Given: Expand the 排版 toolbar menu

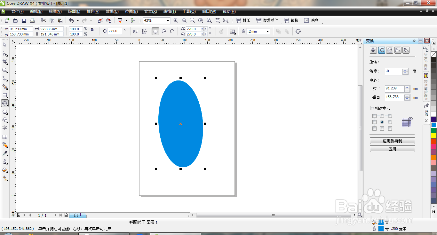Looking at the screenshot, I should pyautogui.click(x=243, y=20).
